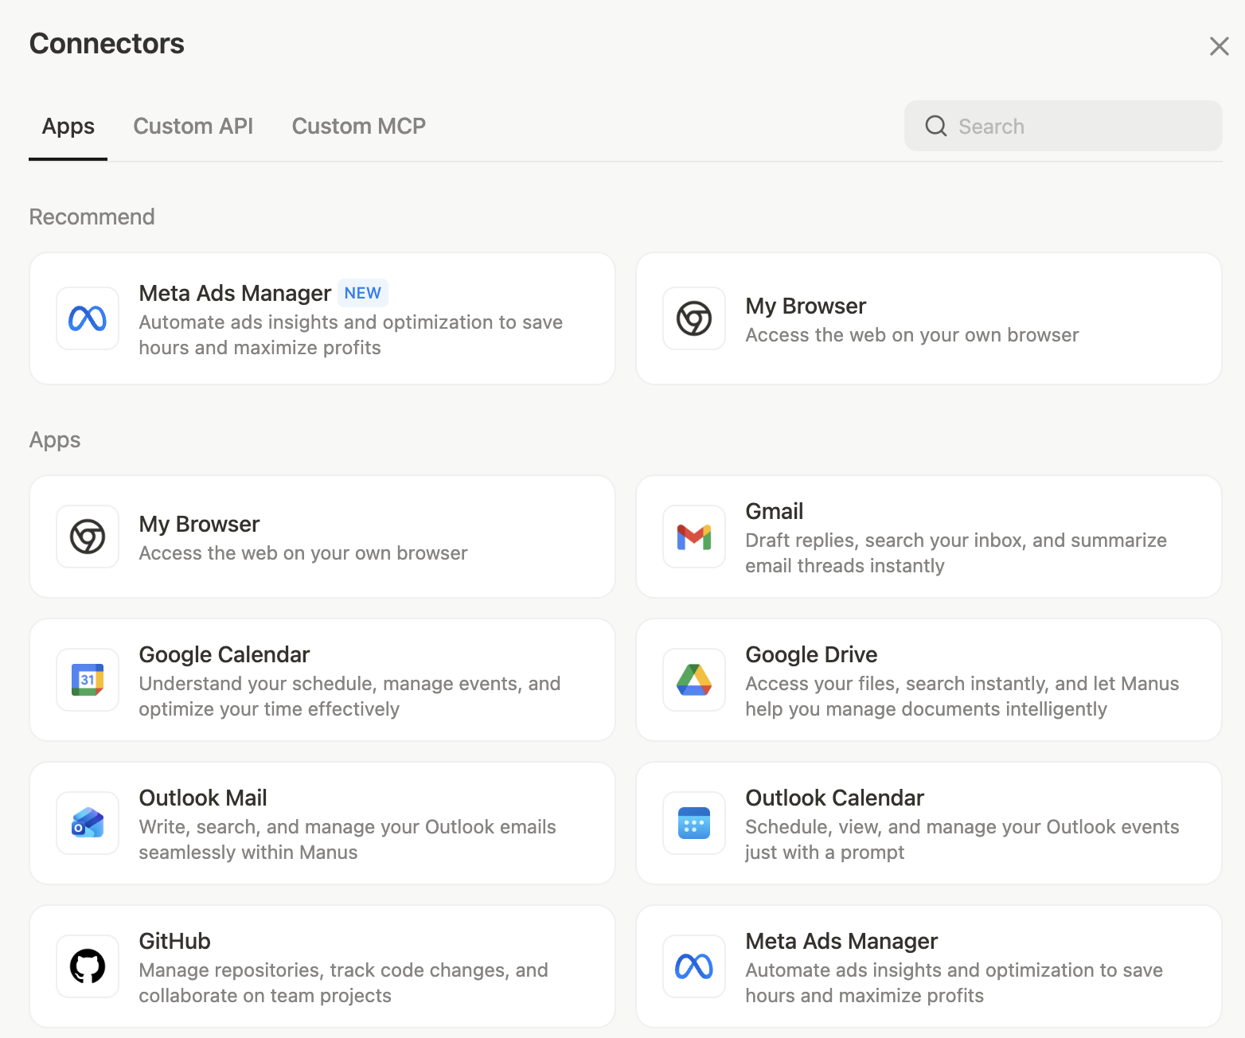Viewport: 1245px width, 1038px height.
Task: Select the Apps tab
Action: coord(68,127)
